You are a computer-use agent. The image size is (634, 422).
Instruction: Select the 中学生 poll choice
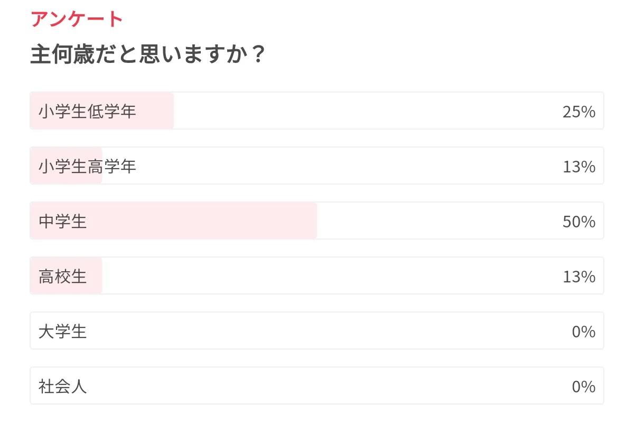pos(63,221)
